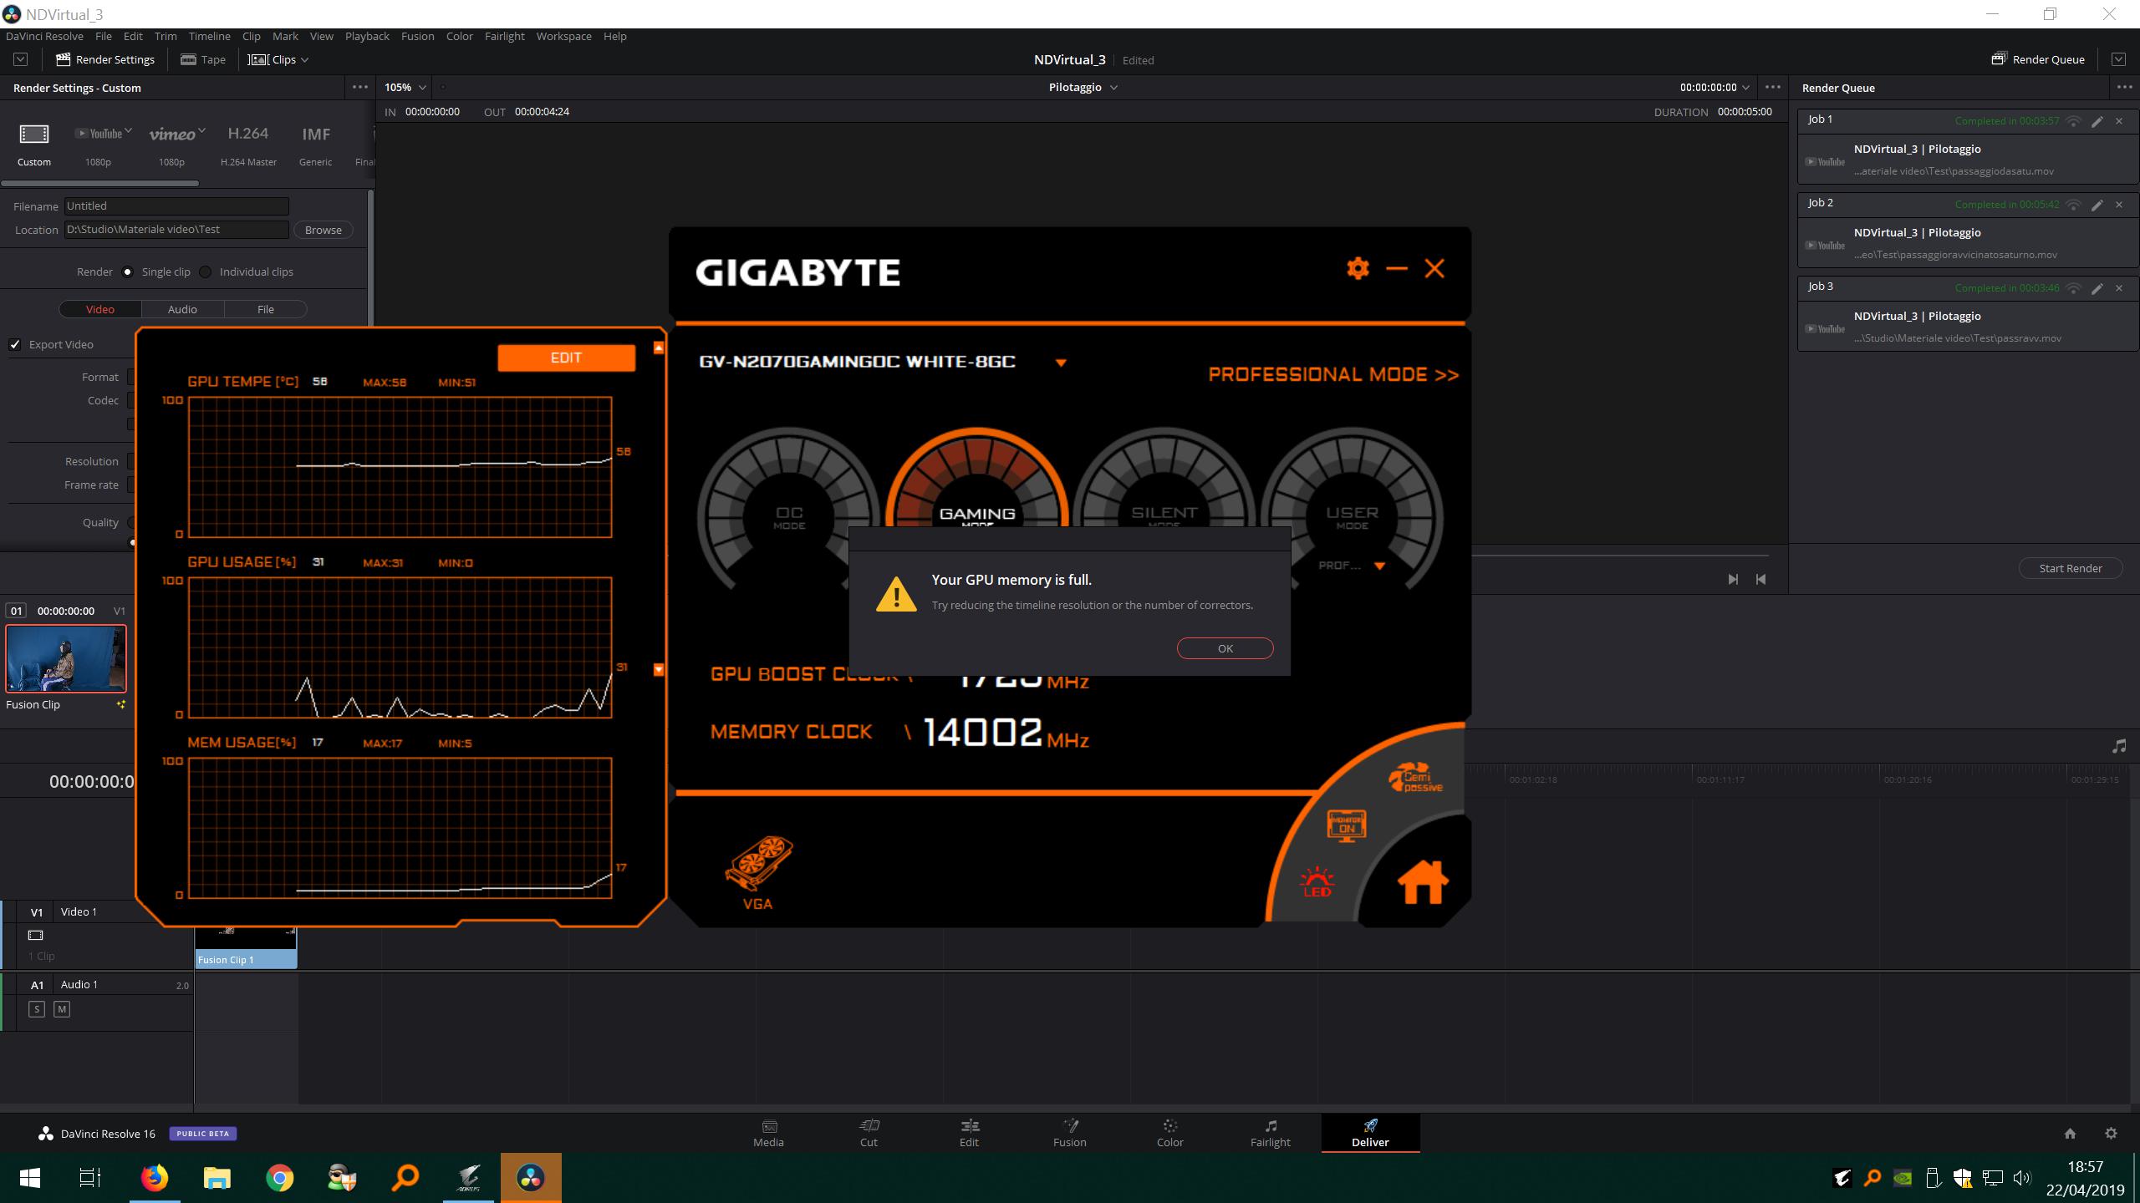Viewport: 2140px width, 1203px height.
Task: Expand the Clips dropdown arrow
Action: 304,60
